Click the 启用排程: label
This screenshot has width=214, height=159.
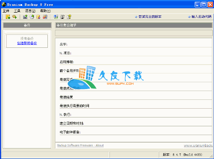67,62
